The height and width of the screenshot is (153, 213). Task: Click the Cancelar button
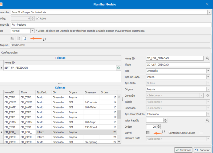click(202, 150)
